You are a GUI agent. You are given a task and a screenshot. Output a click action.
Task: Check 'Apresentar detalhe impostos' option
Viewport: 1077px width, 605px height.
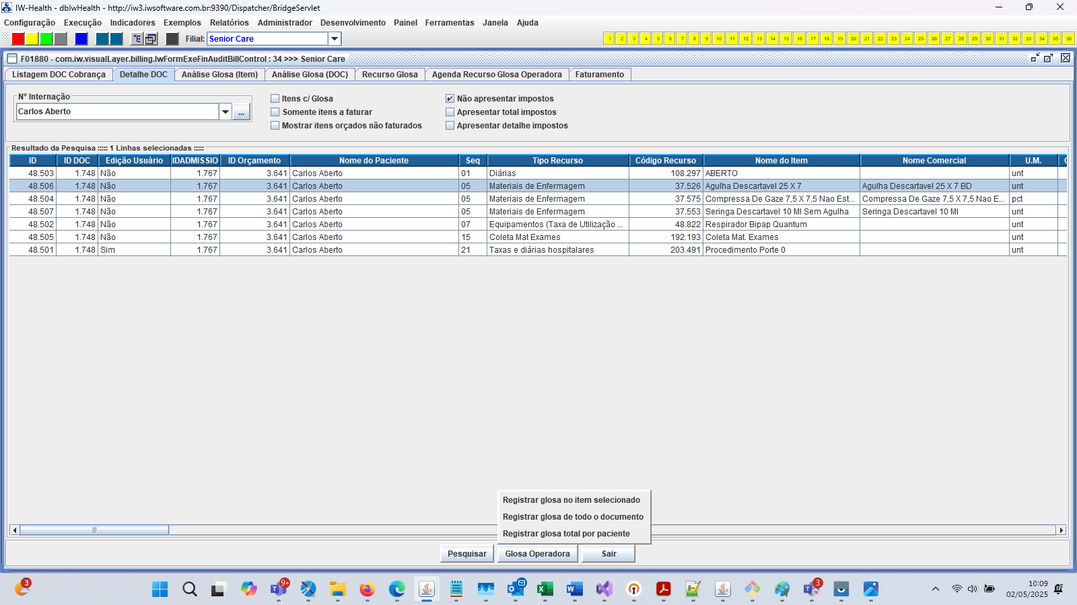tap(450, 126)
